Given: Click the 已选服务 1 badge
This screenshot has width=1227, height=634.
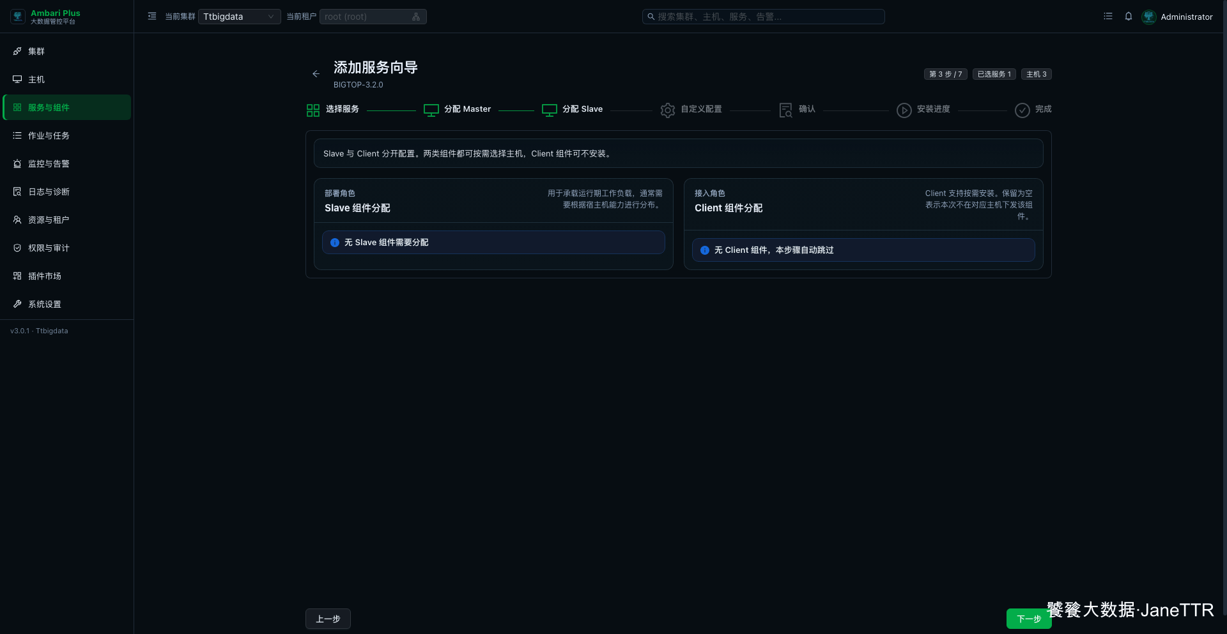Looking at the screenshot, I should click(994, 74).
